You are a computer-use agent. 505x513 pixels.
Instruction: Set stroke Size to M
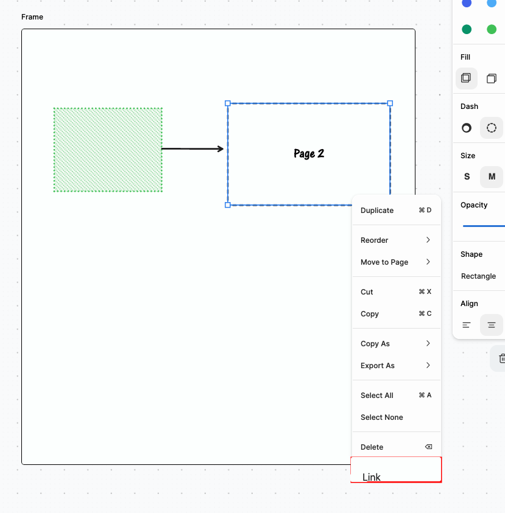click(x=491, y=176)
